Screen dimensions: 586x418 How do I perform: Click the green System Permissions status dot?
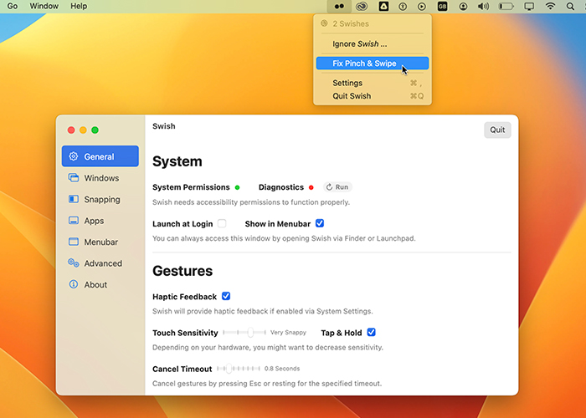[x=237, y=187]
